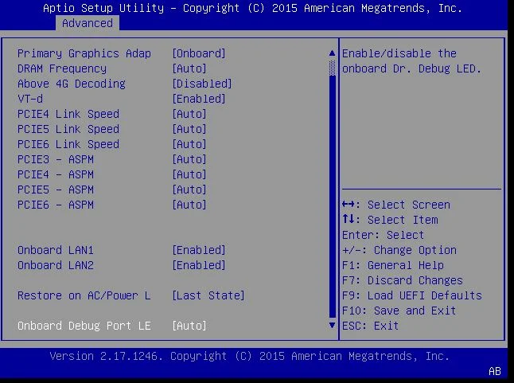
Task: Select the PCIE4 - ASPM label
Action: pos(56,174)
